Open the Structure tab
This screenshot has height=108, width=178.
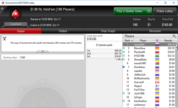[155, 31]
